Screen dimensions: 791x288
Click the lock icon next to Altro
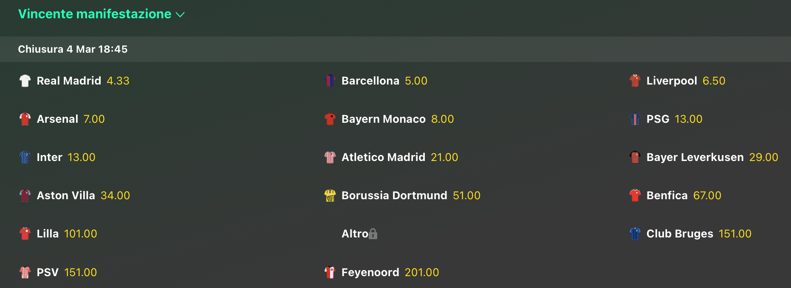click(373, 234)
